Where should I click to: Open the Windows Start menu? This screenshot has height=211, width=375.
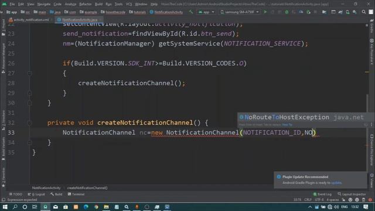click(x=5, y=207)
